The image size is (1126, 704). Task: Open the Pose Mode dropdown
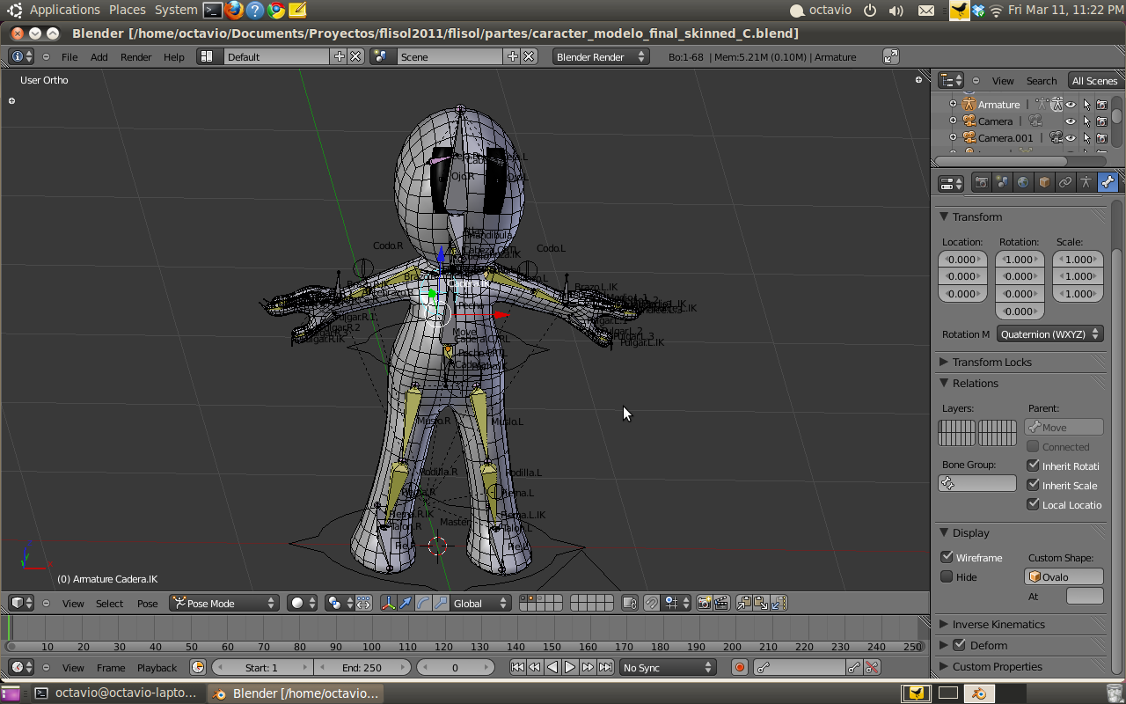click(223, 604)
